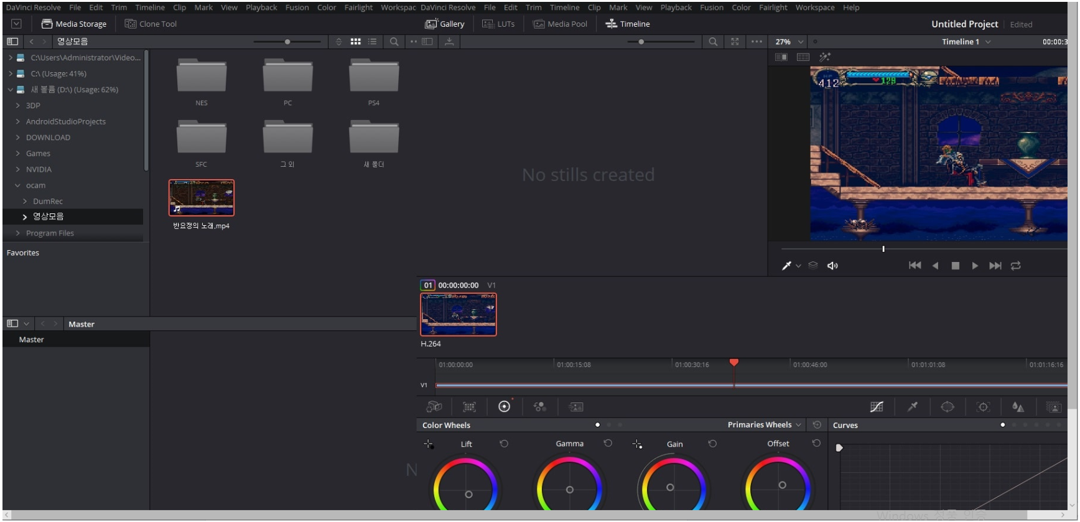
Task: Open the Workspace menu beside Help
Action: point(815,7)
